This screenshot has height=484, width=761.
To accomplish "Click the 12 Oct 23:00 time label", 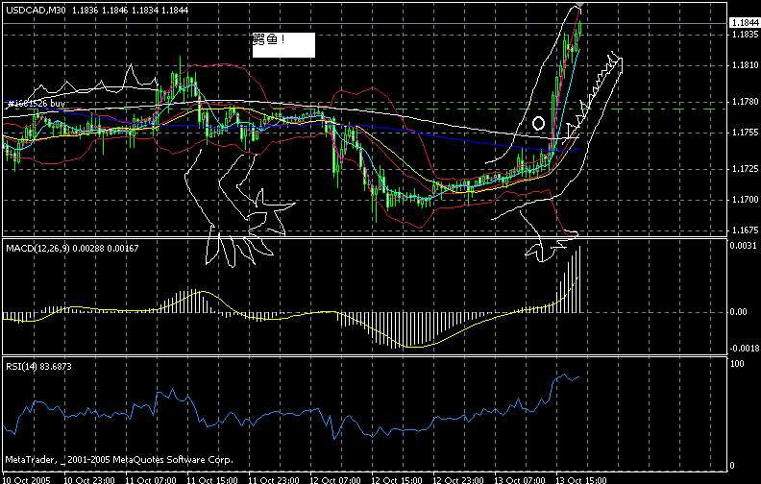I will coord(458,480).
